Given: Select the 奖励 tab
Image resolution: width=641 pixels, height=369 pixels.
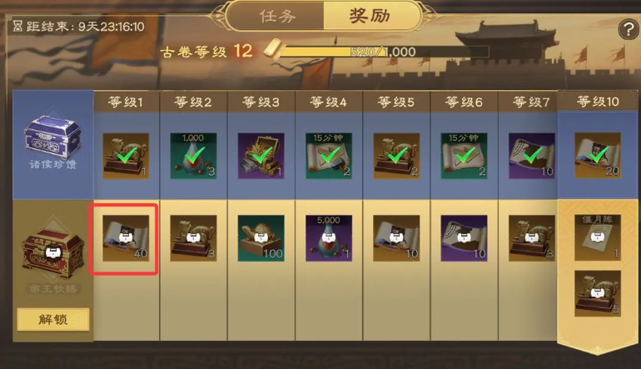Looking at the screenshot, I should [x=370, y=16].
